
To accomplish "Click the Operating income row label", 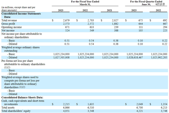I will (x=11, y=27).
